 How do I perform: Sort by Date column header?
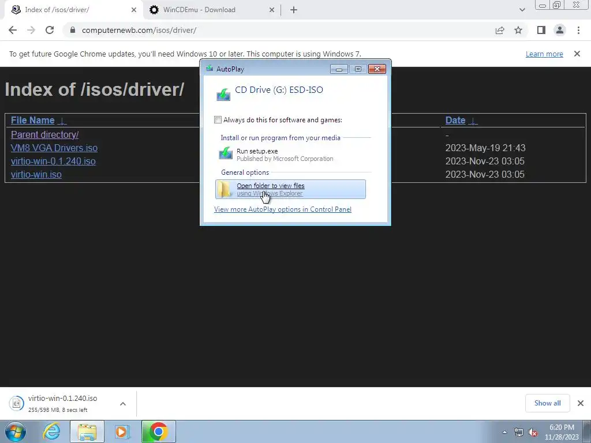(455, 120)
